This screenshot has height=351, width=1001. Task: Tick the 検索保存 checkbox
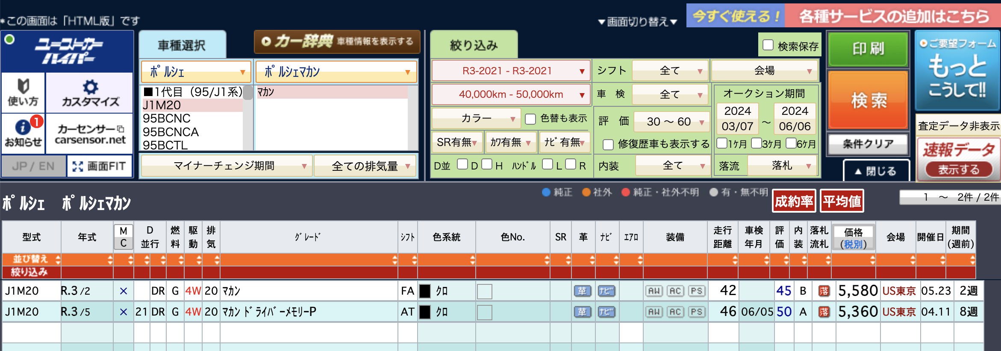[x=768, y=45]
